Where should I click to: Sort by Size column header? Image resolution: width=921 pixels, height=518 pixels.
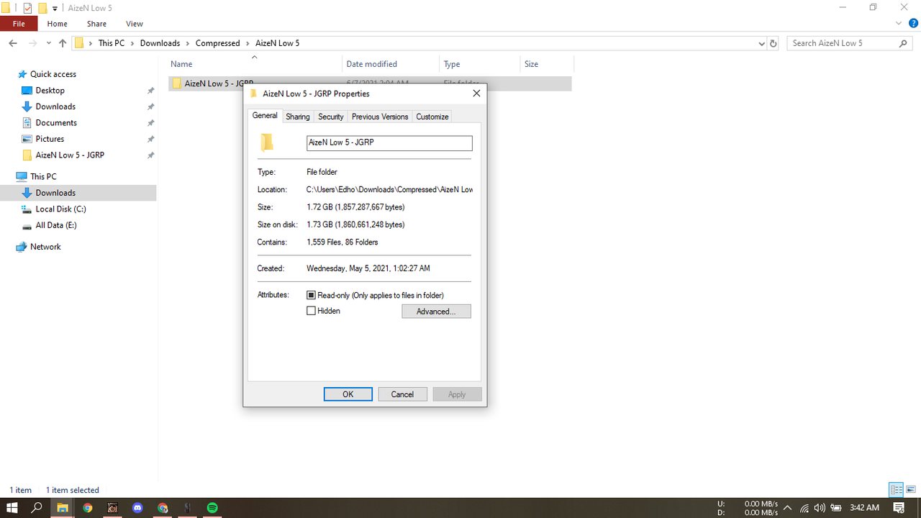click(x=547, y=64)
